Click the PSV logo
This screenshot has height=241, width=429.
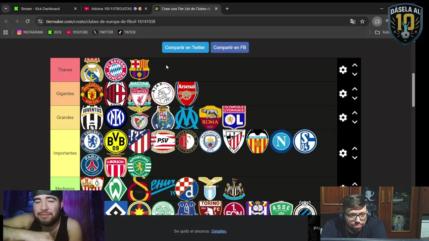click(x=163, y=141)
